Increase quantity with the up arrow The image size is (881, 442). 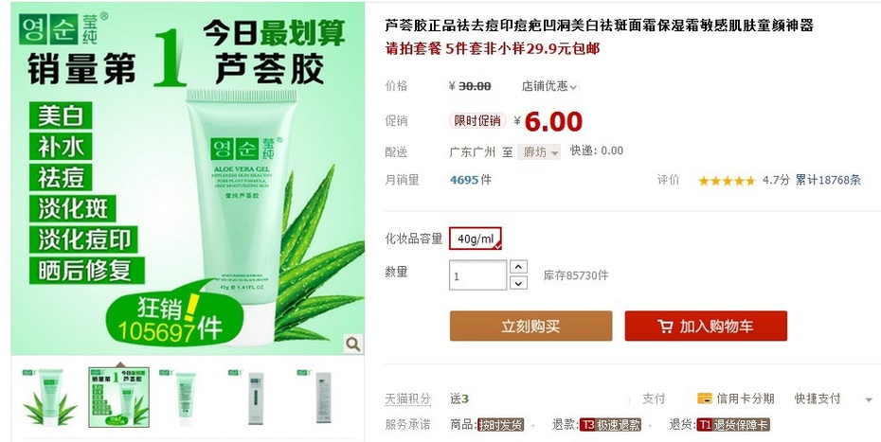(x=518, y=267)
